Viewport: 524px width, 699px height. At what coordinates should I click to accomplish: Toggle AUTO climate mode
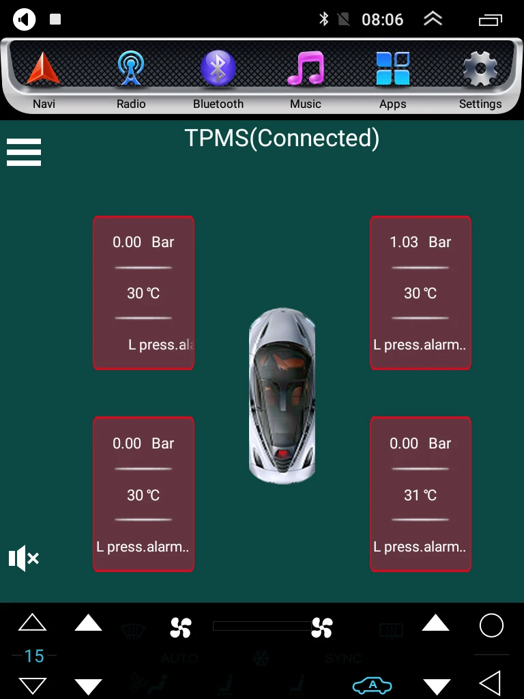tap(179, 659)
